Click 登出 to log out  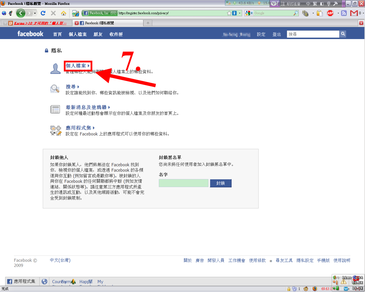[277, 34]
